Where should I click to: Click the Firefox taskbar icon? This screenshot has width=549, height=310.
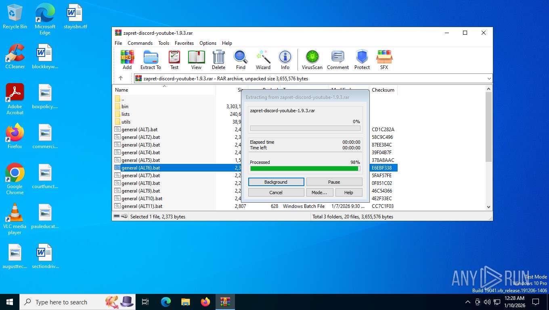[205, 302]
